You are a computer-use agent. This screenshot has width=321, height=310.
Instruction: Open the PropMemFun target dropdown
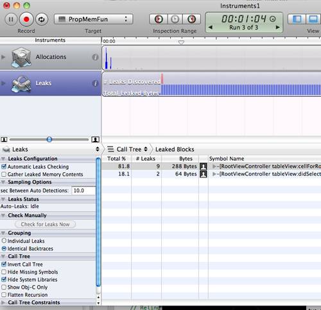pos(93,19)
